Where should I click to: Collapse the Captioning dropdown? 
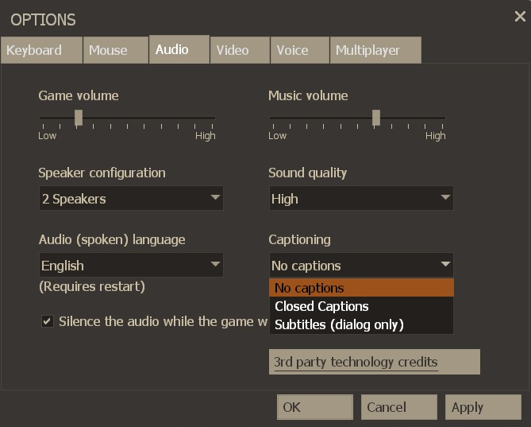(361, 265)
